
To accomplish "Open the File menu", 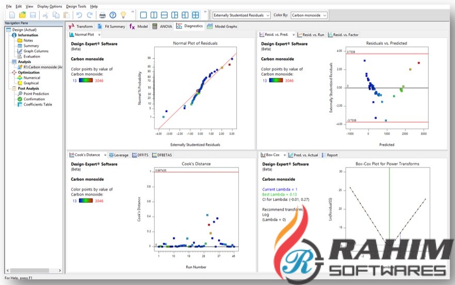I will pos(9,6).
